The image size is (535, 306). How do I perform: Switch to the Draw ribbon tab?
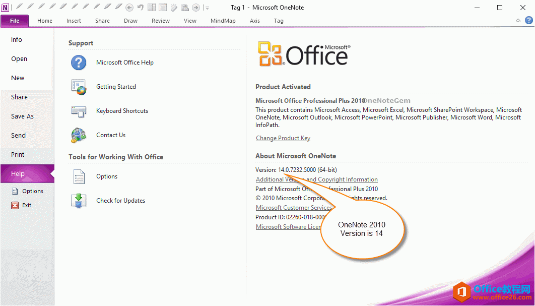point(130,21)
